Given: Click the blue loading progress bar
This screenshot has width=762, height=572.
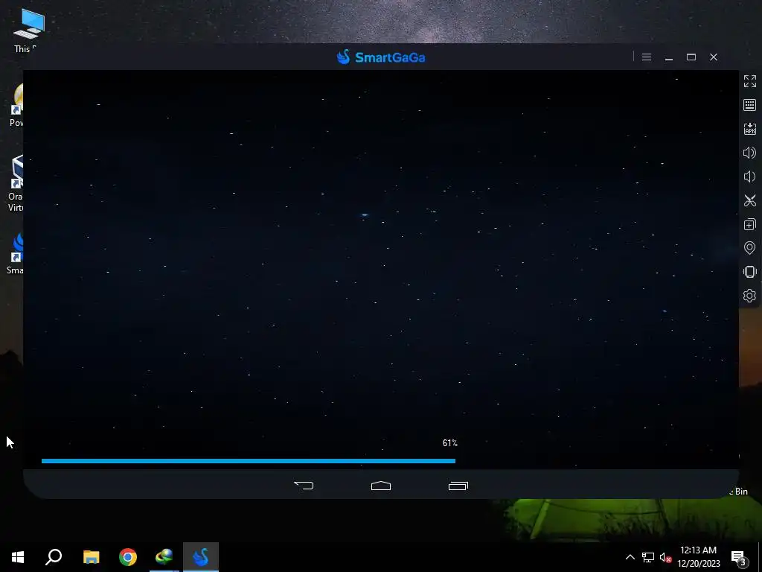Looking at the screenshot, I should click(x=249, y=461).
